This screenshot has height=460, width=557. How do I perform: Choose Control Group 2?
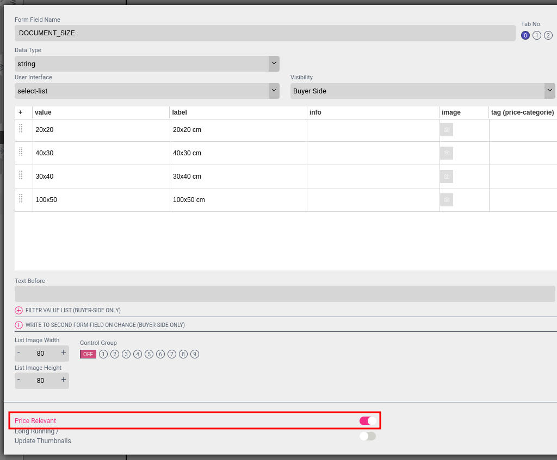click(115, 354)
